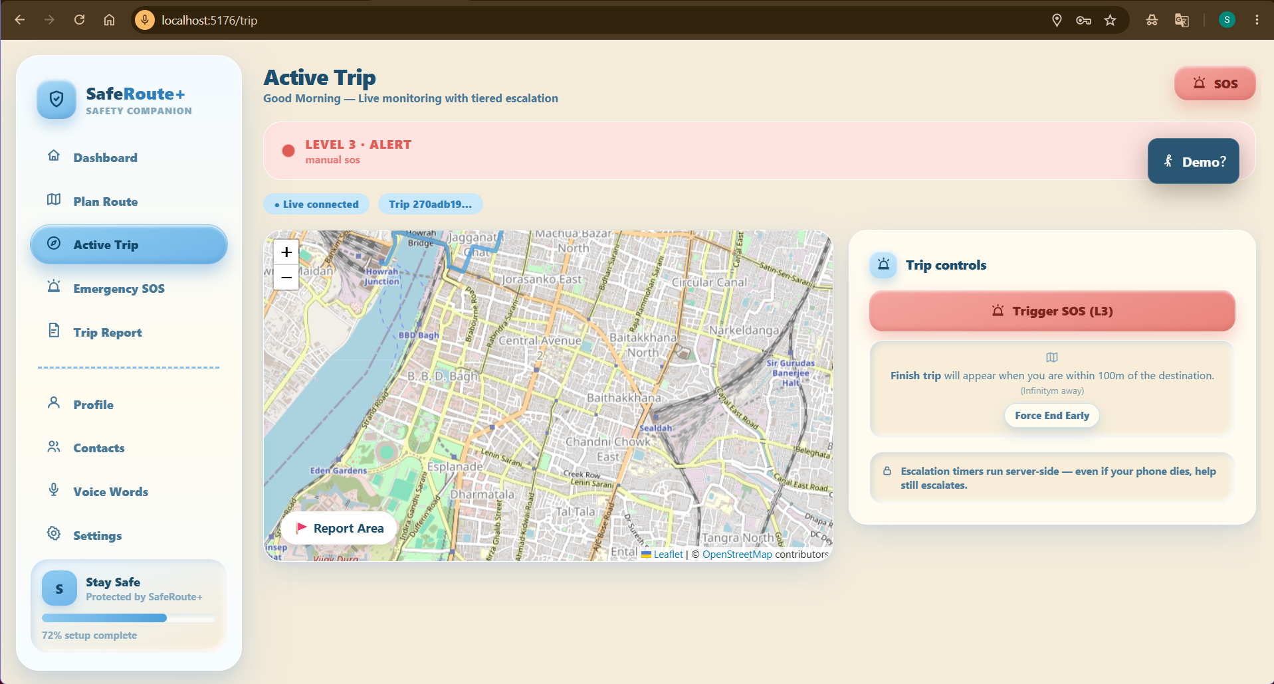Go to Plan Route in sidebar
The height and width of the screenshot is (684, 1274).
128,201
